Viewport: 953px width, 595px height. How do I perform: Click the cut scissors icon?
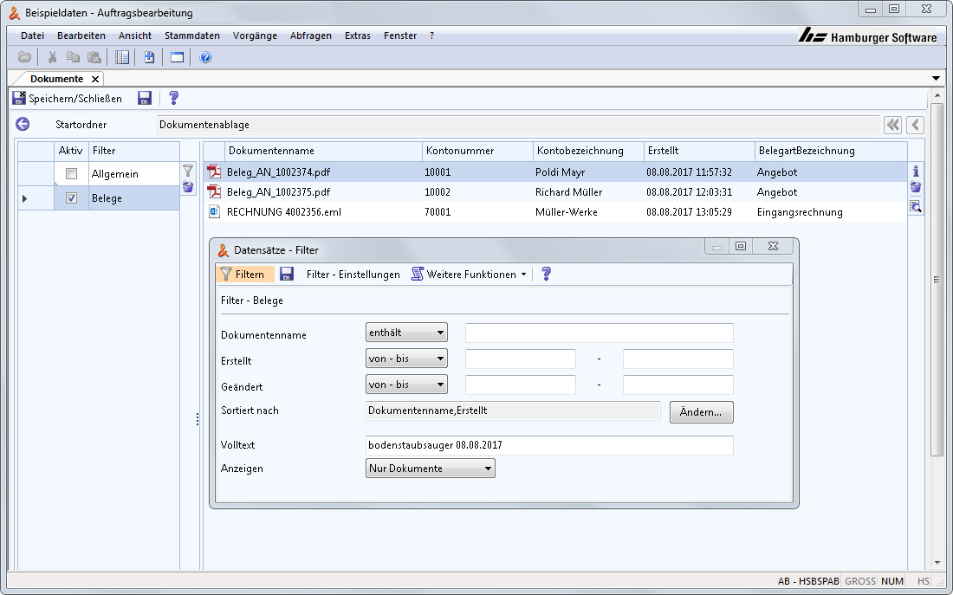[52, 58]
